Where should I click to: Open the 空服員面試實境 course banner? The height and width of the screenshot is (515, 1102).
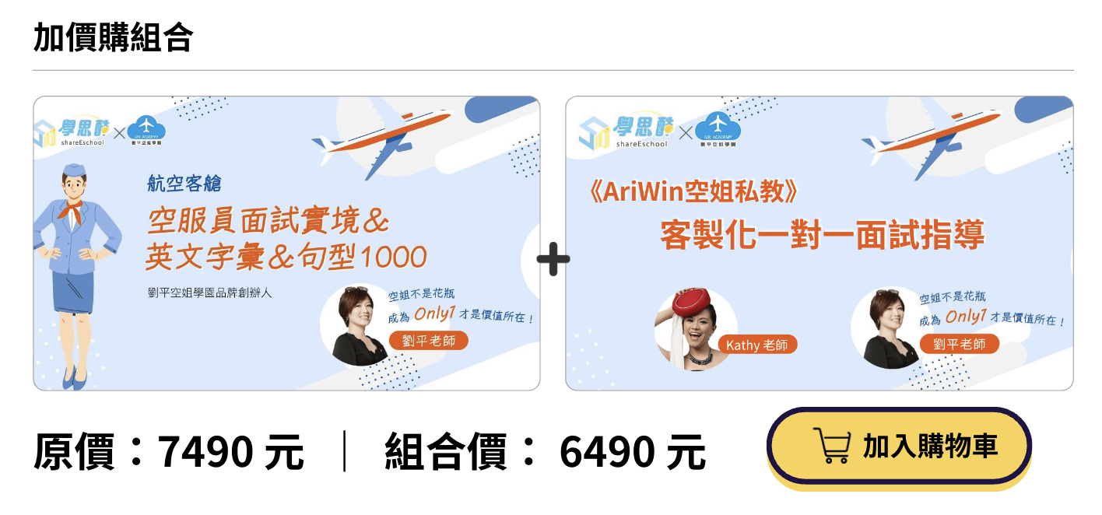coord(286,243)
